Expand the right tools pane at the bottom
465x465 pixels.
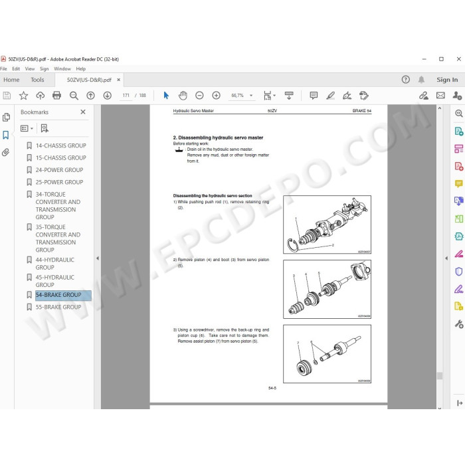pos(460,403)
